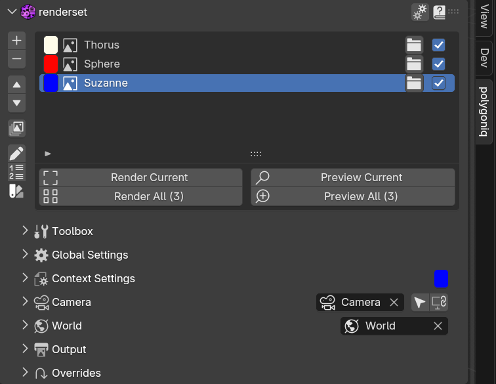Switch to the polygoniq sidebar tab
Screen dimensions: 496x384
click(484, 112)
